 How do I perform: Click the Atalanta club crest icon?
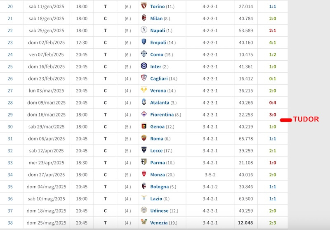pyautogui.click(x=144, y=102)
